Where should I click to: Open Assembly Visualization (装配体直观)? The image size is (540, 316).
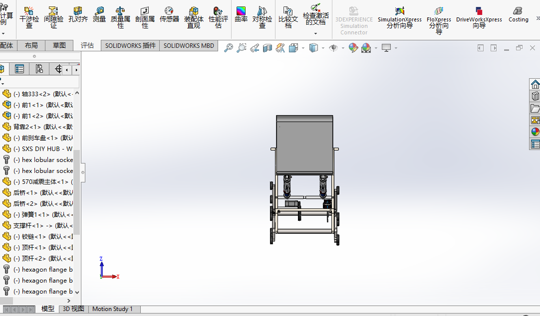pos(194,17)
